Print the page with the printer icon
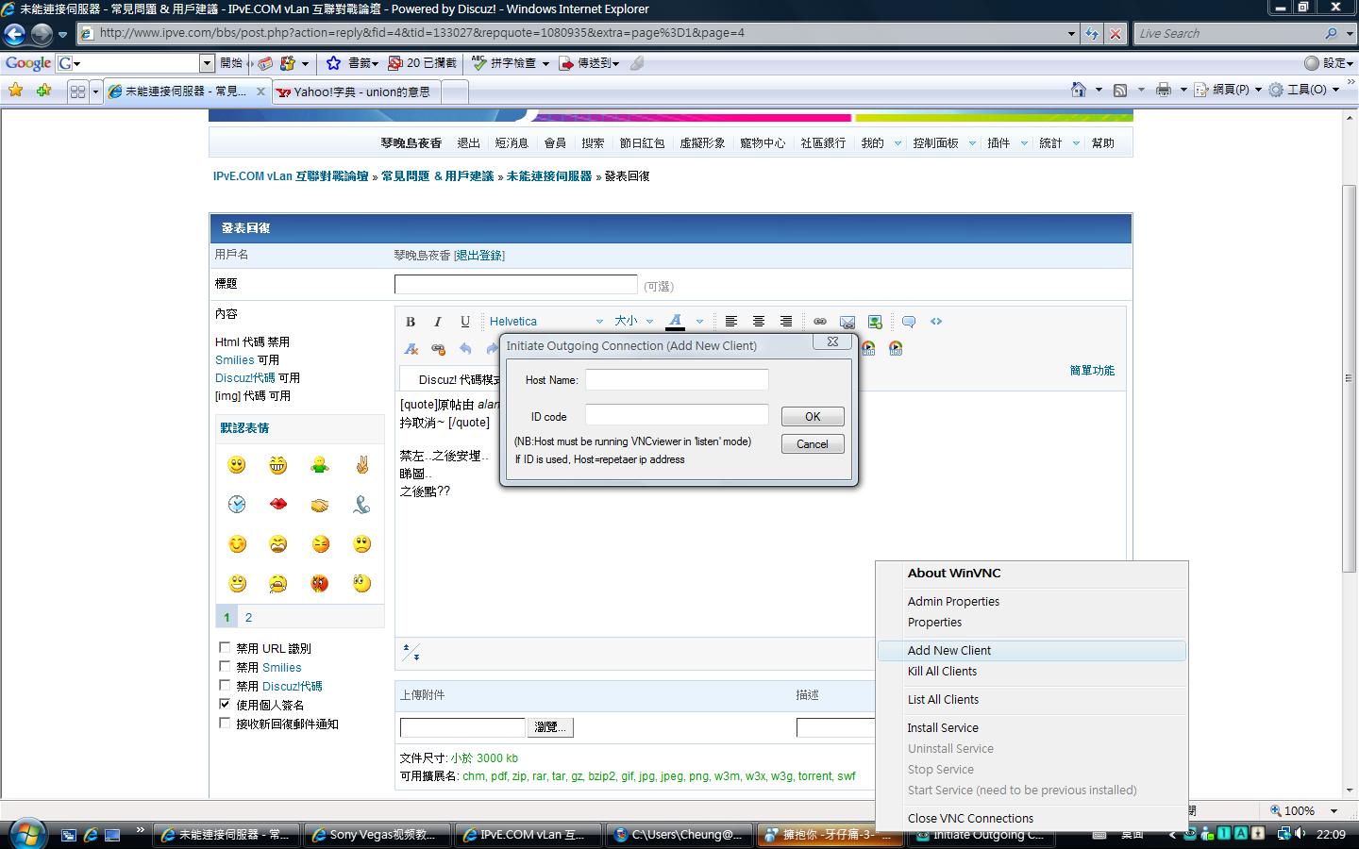The width and height of the screenshot is (1359, 849). (x=1164, y=90)
